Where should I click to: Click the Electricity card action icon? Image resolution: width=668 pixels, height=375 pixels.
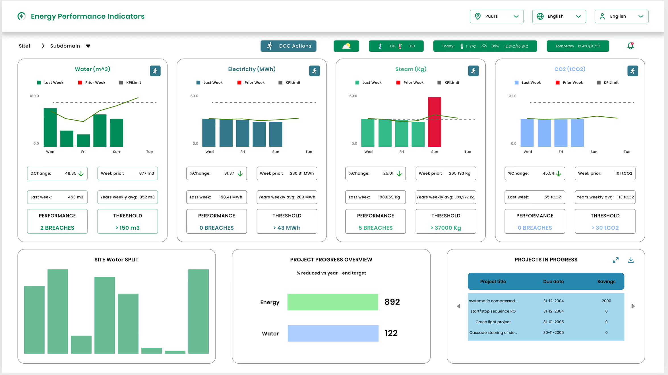[314, 71]
